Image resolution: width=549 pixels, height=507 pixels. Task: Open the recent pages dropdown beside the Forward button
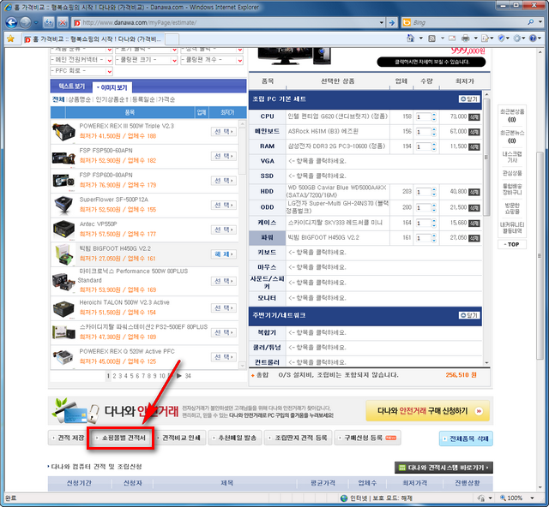pos(36,23)
